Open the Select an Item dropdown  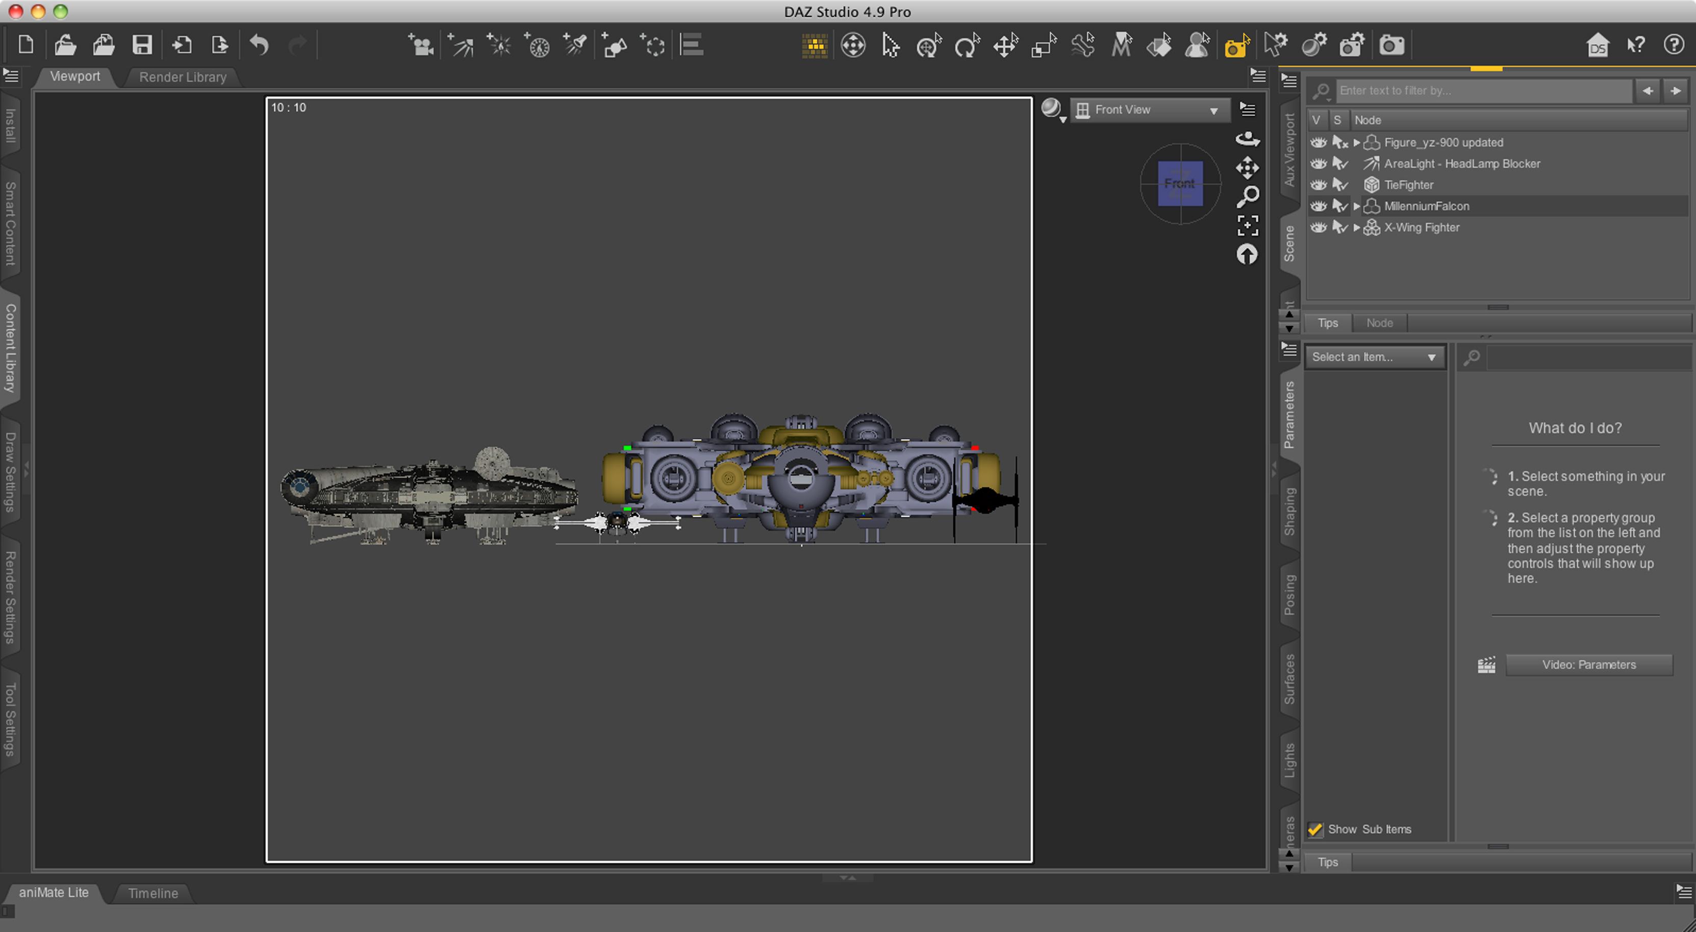tap(1374, 357)
